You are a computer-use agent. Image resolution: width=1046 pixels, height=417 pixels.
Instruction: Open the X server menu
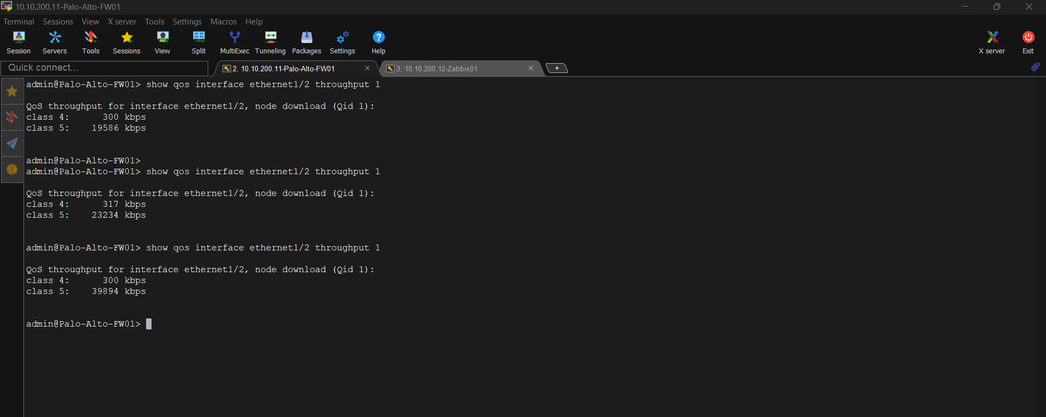pos(122,22)
